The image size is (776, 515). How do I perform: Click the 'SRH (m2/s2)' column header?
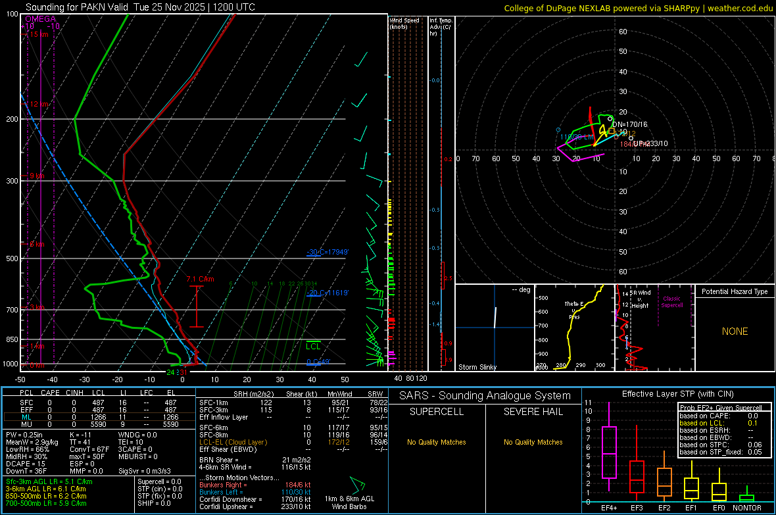coord(254,394)
